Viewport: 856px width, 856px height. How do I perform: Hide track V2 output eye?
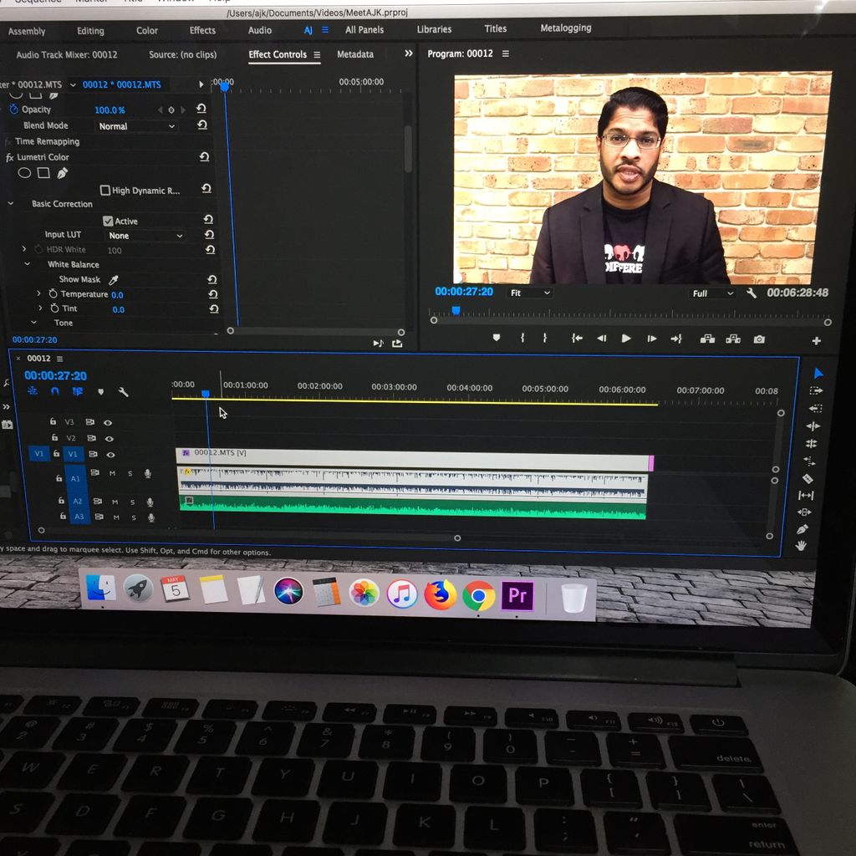tap(110, 438)
